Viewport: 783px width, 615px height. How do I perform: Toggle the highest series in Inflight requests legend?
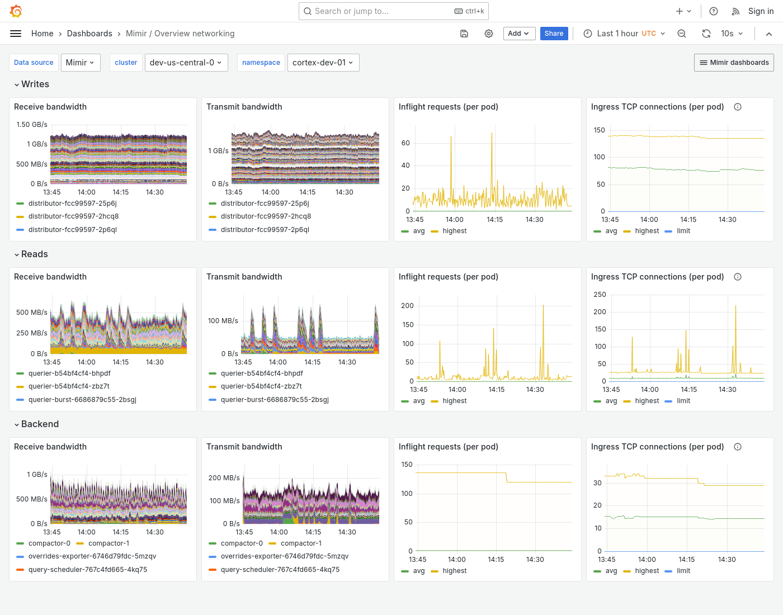click(455, 230)
